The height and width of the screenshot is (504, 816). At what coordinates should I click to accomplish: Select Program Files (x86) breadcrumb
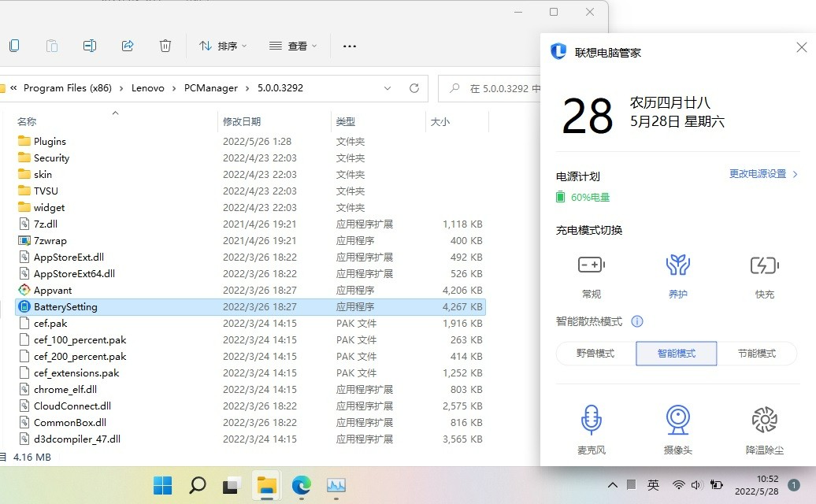click(68, 88)
